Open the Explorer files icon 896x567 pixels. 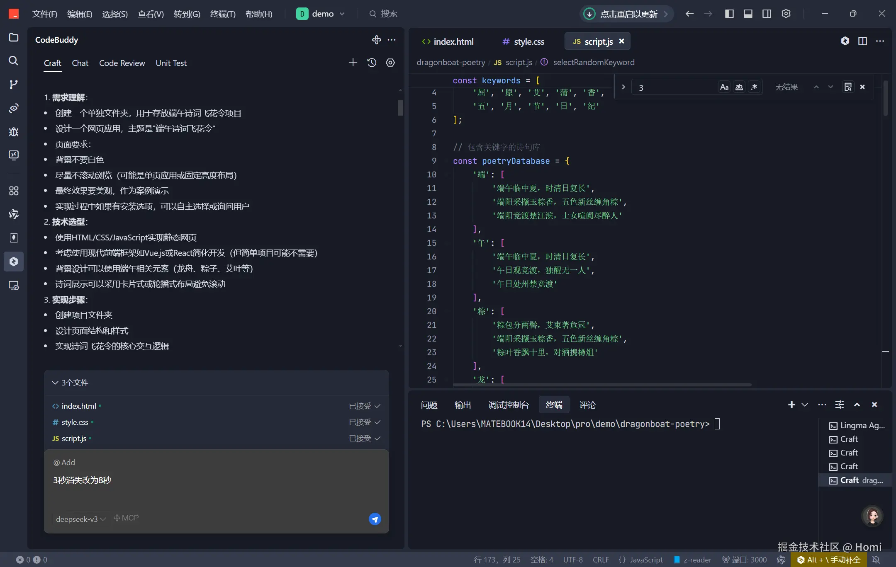tap(13, 37)
